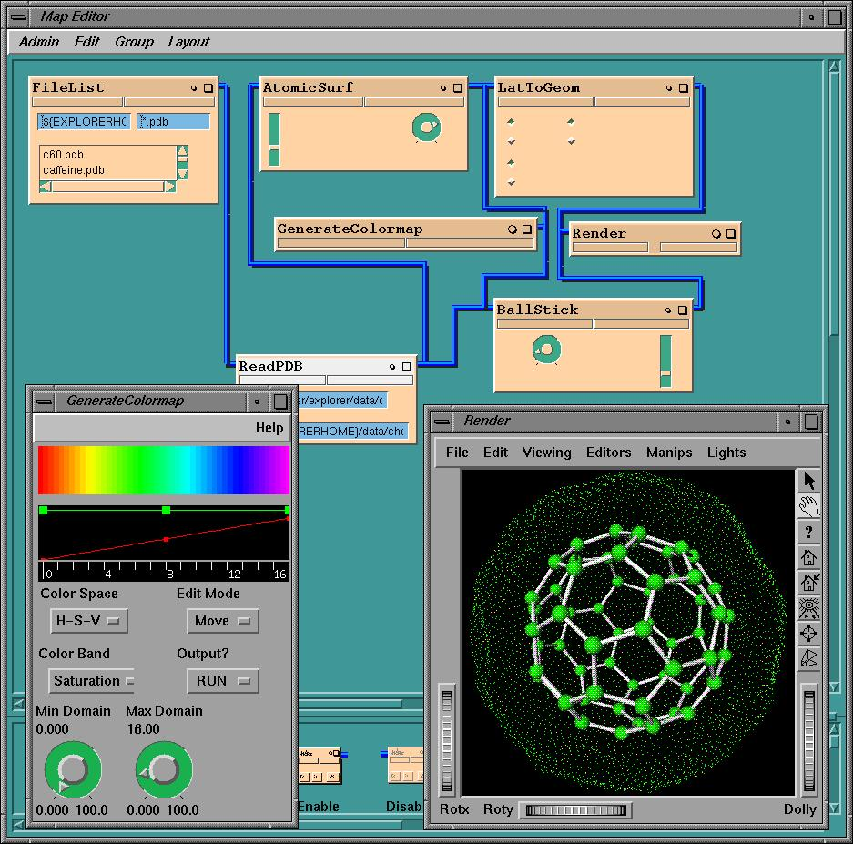Activate the hand view tool
The width and height of the screenshot is (853, 844).
pos(808,506)
